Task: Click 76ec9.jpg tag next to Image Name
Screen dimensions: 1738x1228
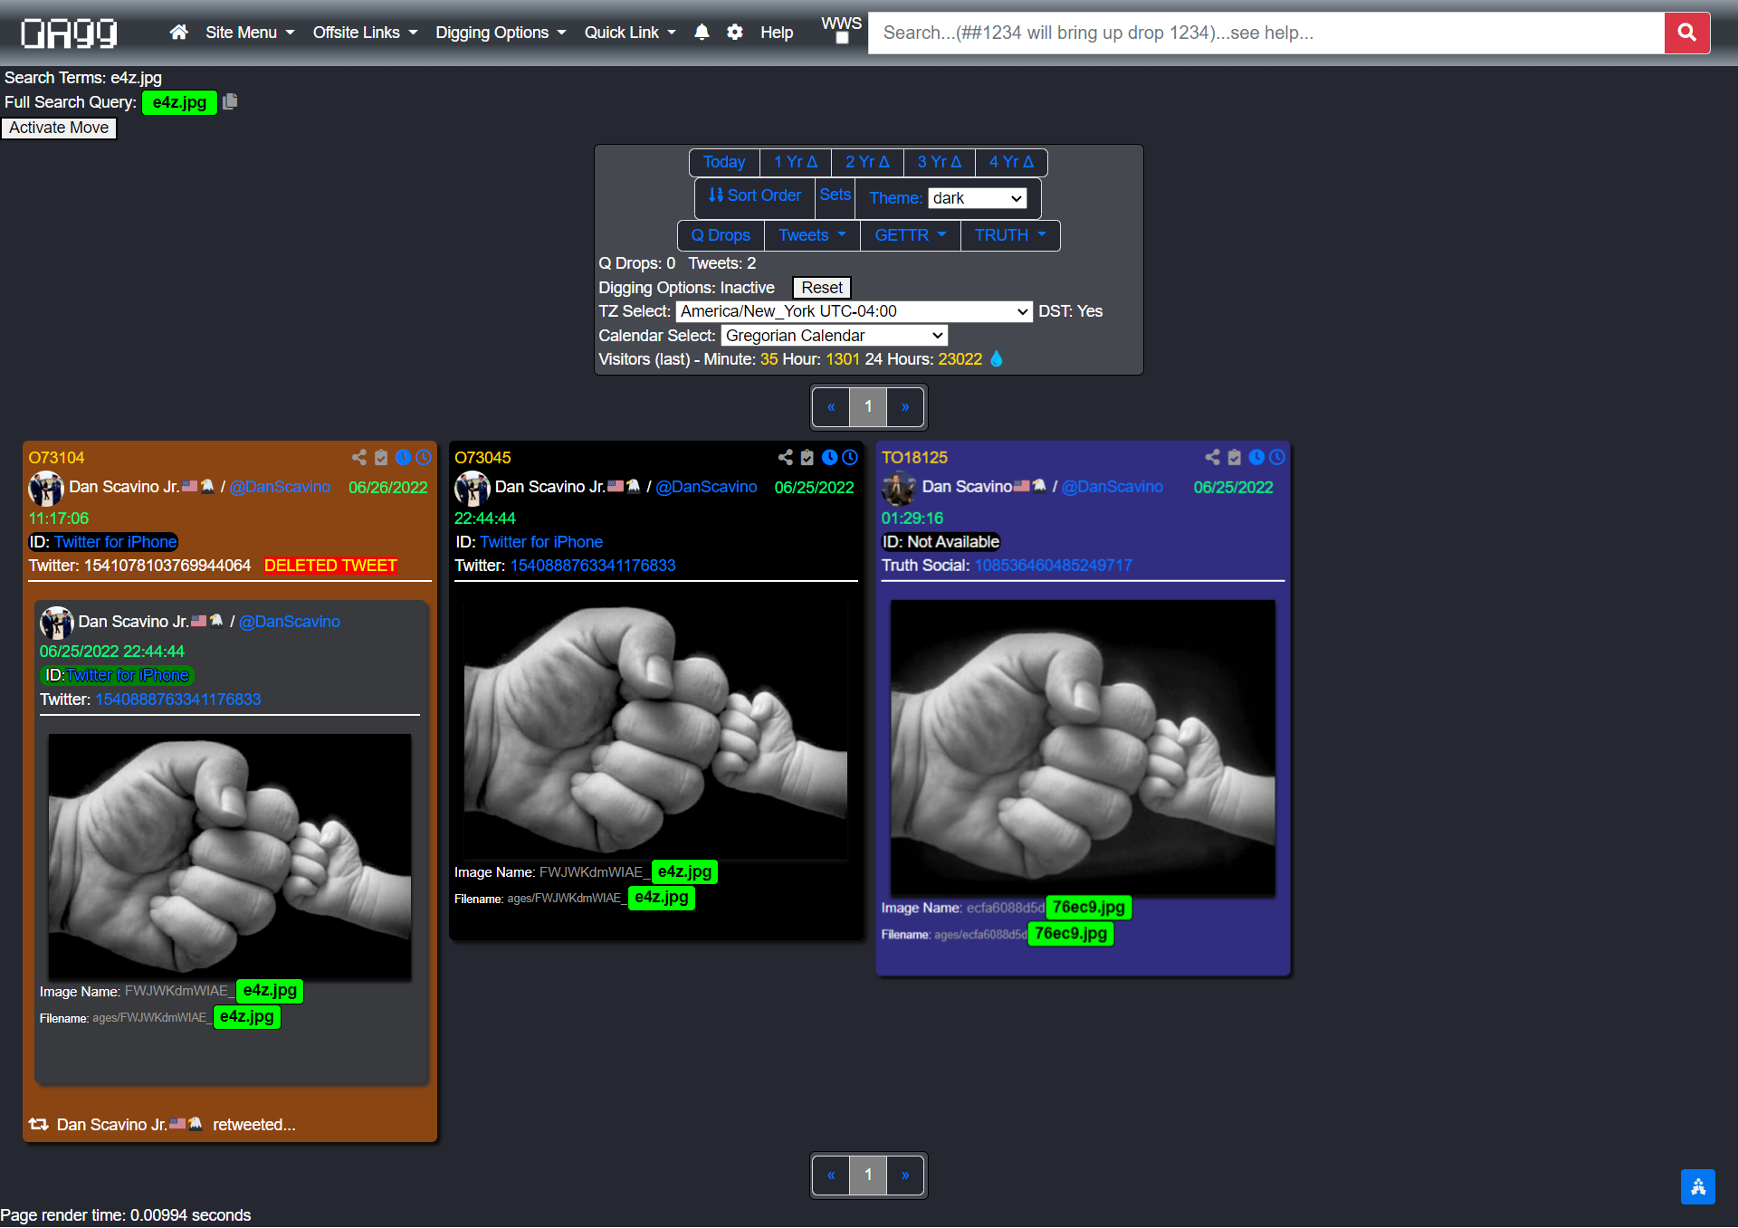Action: tap(1088, 908)
